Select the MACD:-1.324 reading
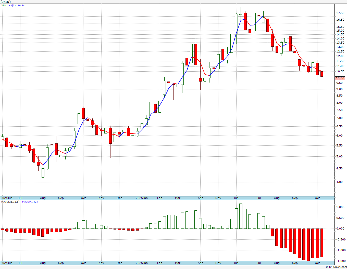Image resolution: width=347 pixels, height=269 pixels. coord(30,202)
